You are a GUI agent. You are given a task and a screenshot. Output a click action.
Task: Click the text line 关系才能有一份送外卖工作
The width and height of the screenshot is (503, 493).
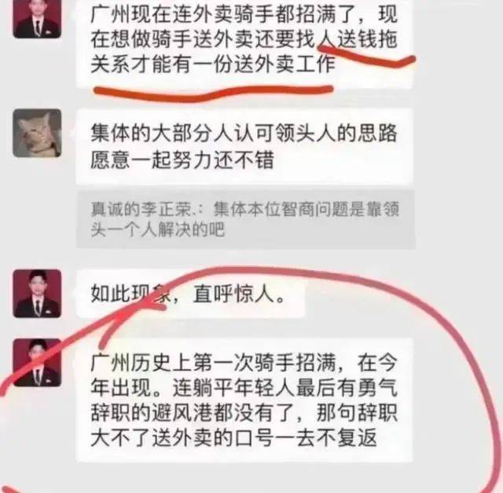tap(213, 64)
